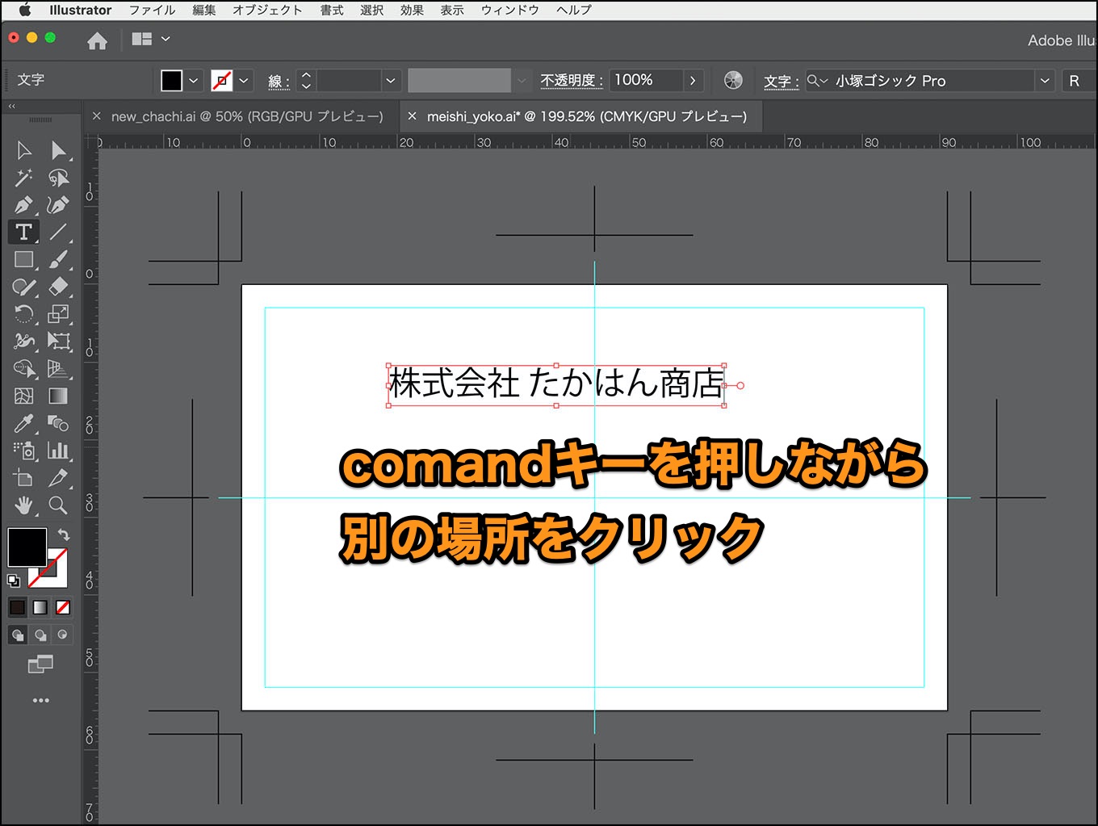The width and height of the screenshot is (1098, 826).
Task: Choose the Zoom tool
Action: (58, 505)
